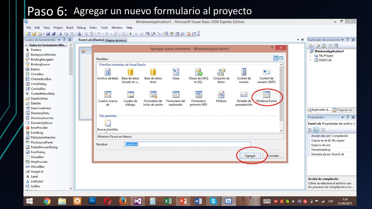Open Visual Studio from the taskbar
Image resolution: width=372 pixels, height=209 pixels.
[138, 201]
